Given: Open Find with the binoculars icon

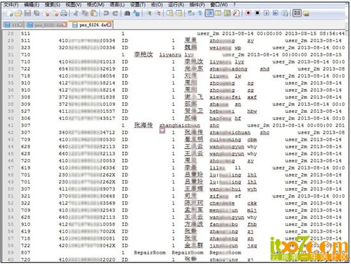Looking at the screenshot, I should pos(127,13).
